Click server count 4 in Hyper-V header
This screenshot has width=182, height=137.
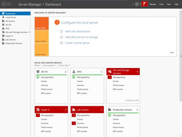pyautogui.click(x=65, y=110)
